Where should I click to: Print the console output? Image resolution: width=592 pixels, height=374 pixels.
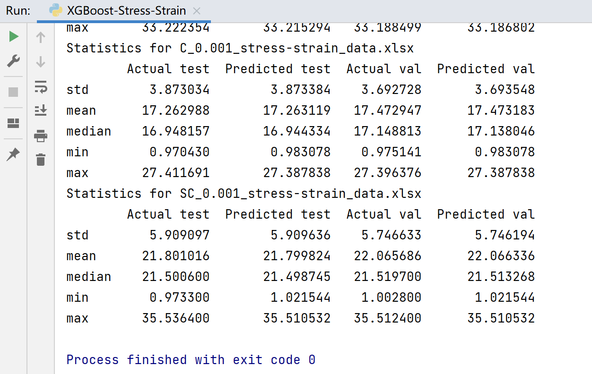40,136
